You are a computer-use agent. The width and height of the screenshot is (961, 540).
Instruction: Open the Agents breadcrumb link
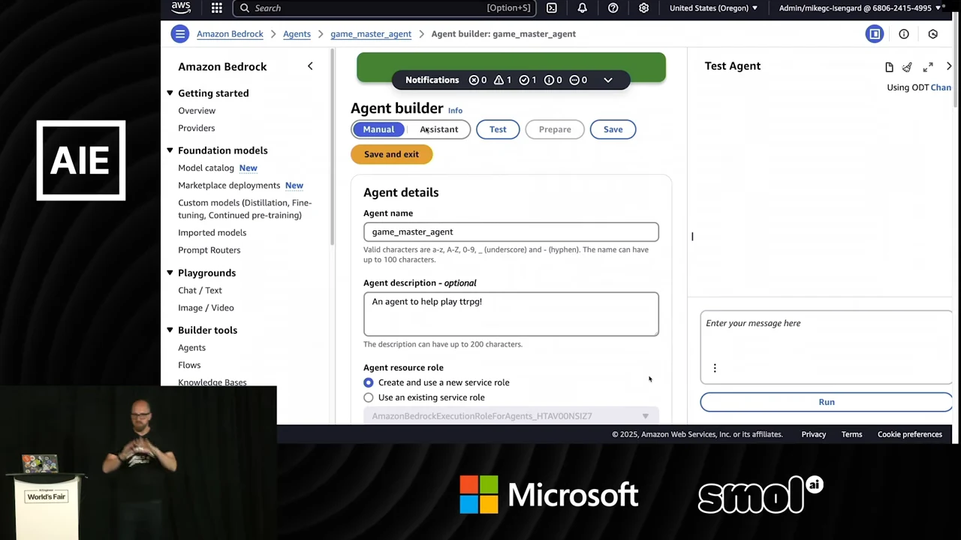coord(297,34)
